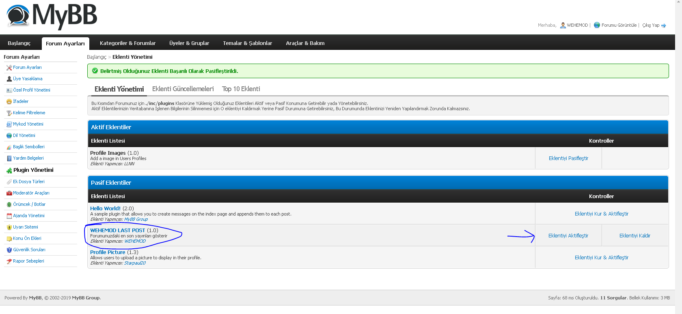Open Üye Yasaklama sidebar link text

[28, 79]
